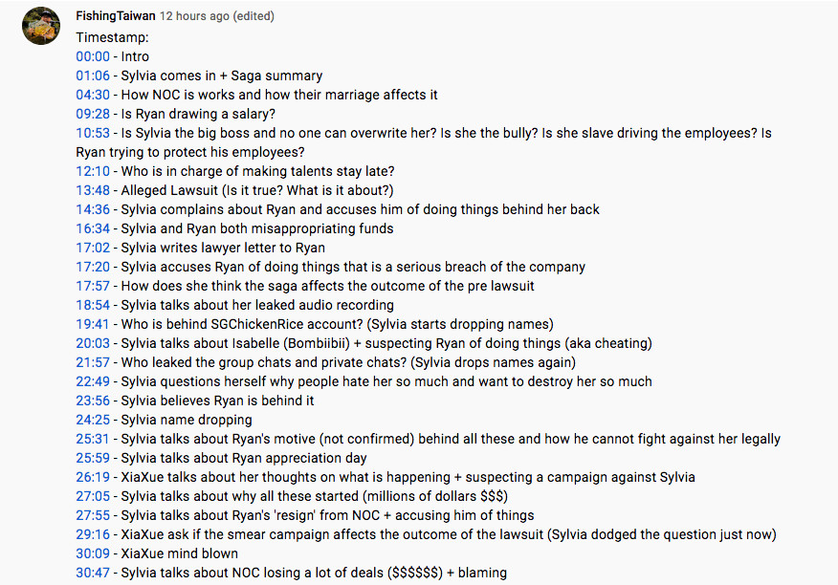Viewport: 838px width, 585px height.
Task: Go to 10:53 timestamp link
Action: click(93, 133)
